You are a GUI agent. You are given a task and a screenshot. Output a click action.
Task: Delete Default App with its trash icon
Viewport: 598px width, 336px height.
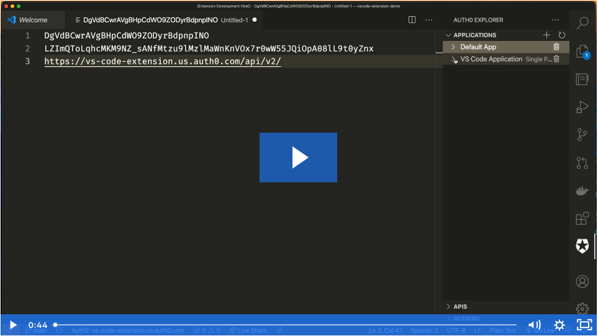coord(556,46)
